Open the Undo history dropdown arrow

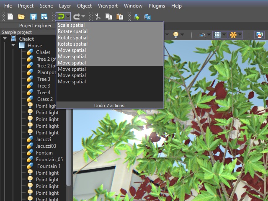click(68, 17)
